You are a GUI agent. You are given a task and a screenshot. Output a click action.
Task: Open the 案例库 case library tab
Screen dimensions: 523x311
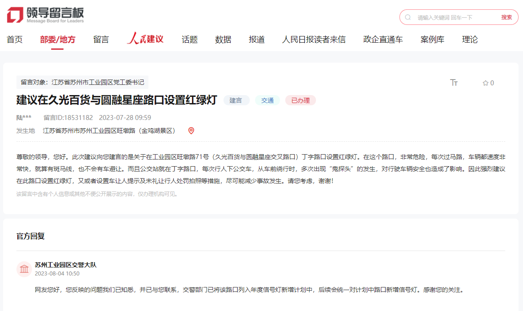(432, 40)
